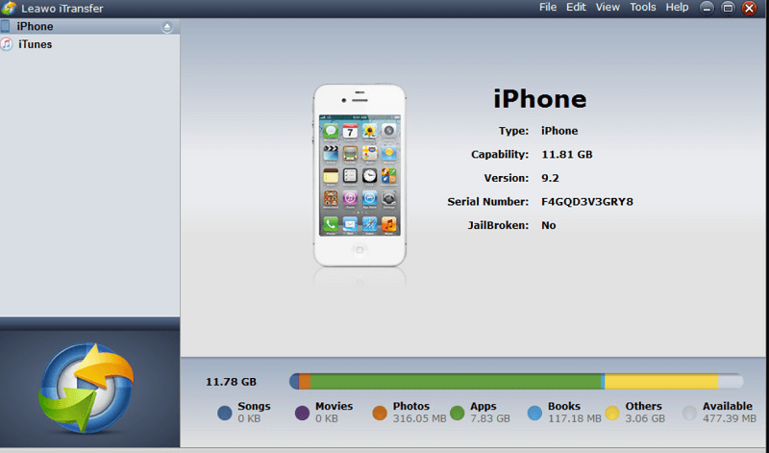Click the green Apps segment of storage bar
The width and height of the screenshot is (769, 453).
click(x=457, y=382)
